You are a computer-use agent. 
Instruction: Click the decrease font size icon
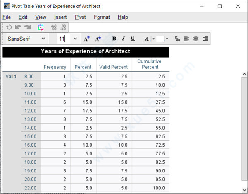coord(98,39)
